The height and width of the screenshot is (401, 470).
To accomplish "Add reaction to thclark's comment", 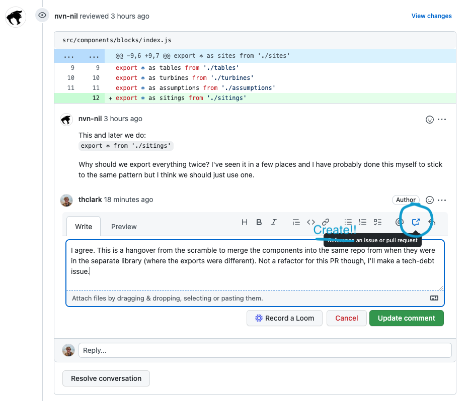I will [x=430, y=200].
